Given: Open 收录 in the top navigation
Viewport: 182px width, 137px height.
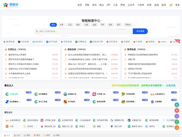Looking at the screenshot, I should 164,5.
